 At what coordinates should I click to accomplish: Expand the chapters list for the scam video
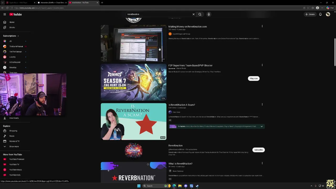(261, 127)
